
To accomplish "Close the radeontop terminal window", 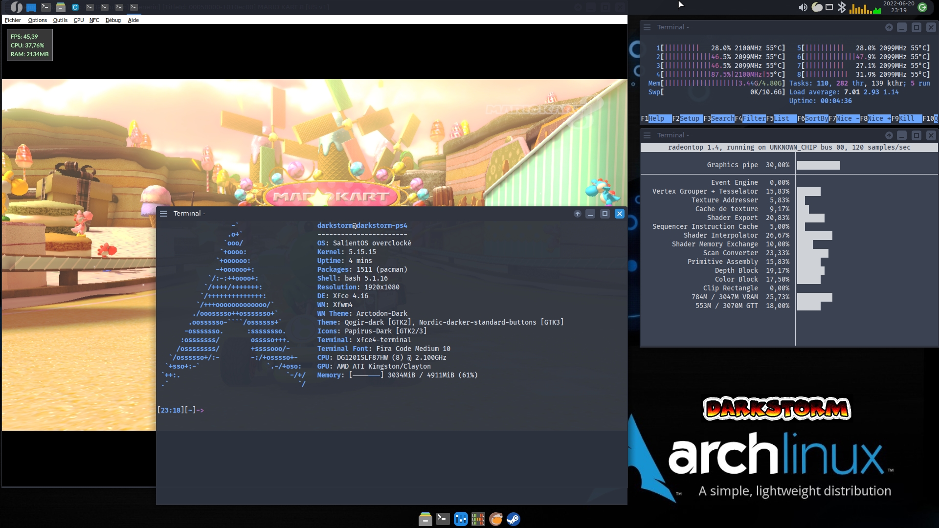I will pyautogui.click(x=931, y=135).
